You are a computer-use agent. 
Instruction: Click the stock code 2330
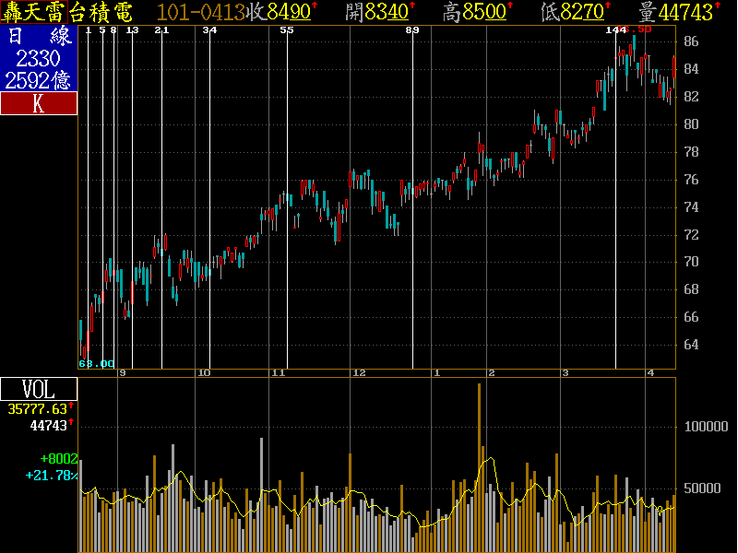tap(39, 59)
